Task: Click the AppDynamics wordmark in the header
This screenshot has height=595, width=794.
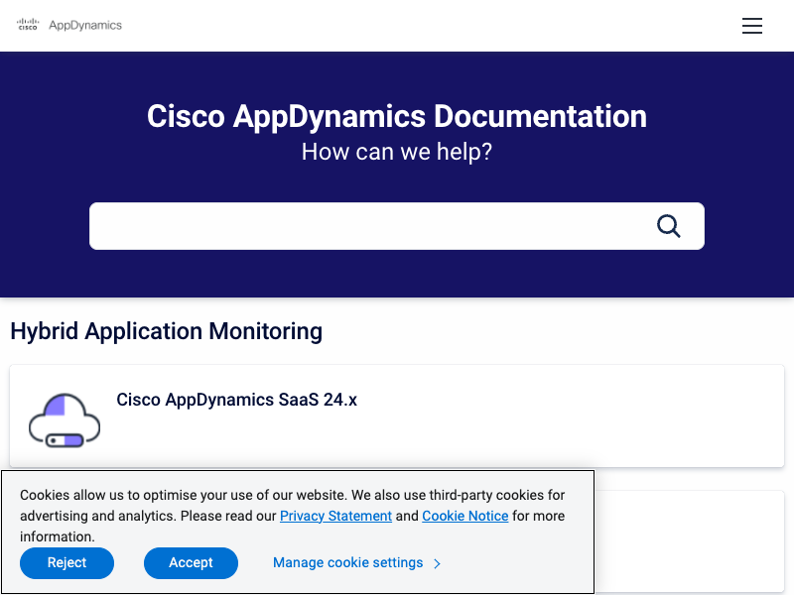Action: coord(85,26)
